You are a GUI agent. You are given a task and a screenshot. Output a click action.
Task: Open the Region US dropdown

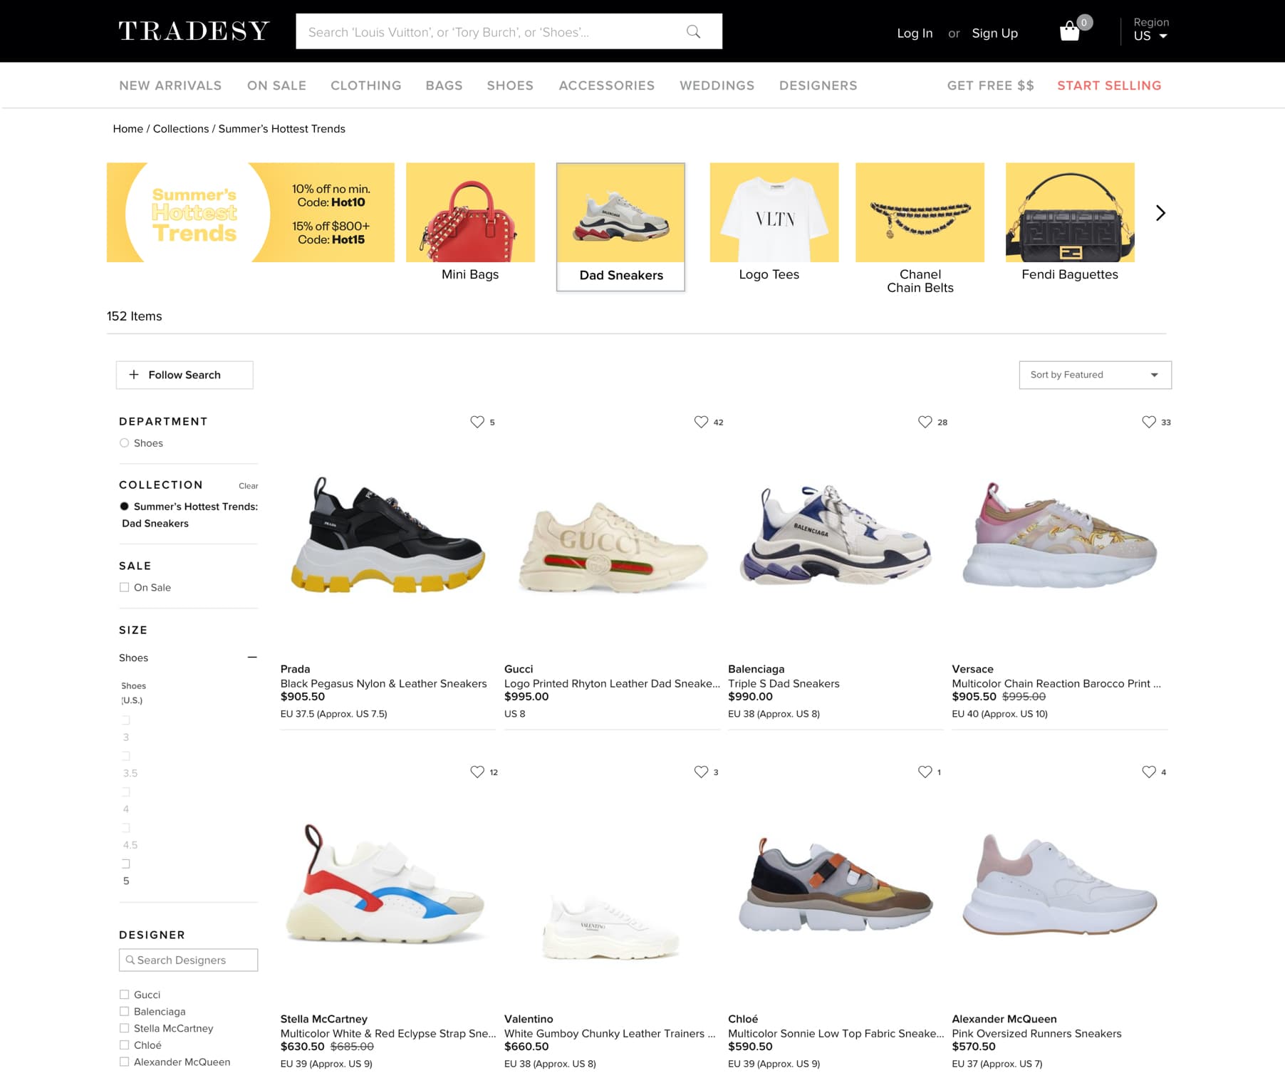(x=1150, y=29)
